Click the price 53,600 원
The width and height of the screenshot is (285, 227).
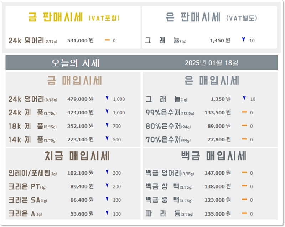(82, 214)
